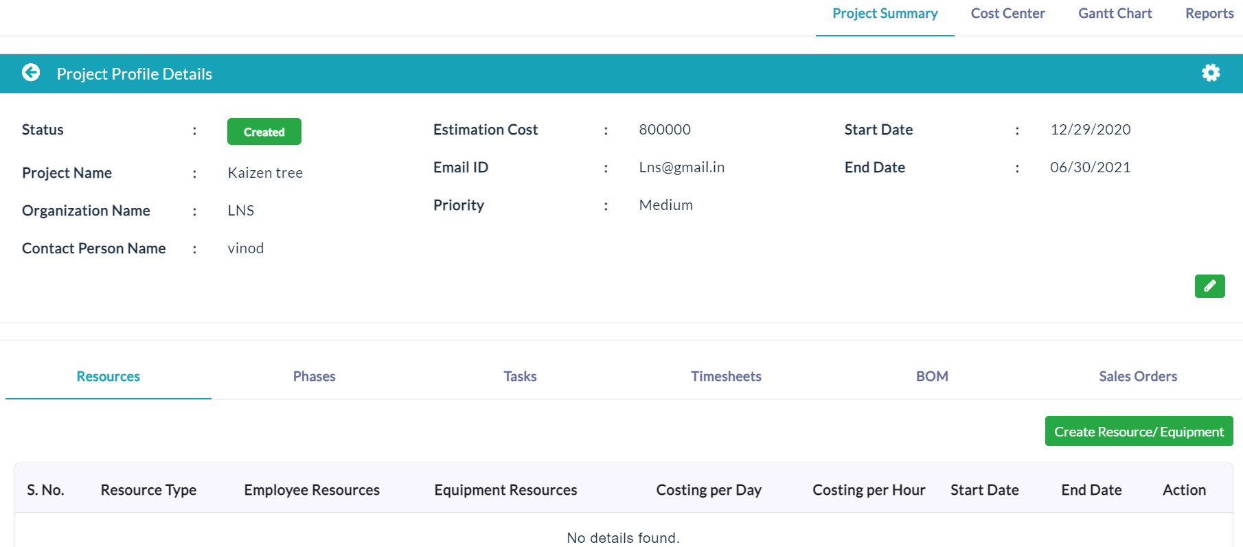Click the green pencil edit icon

click(1209, 286)
